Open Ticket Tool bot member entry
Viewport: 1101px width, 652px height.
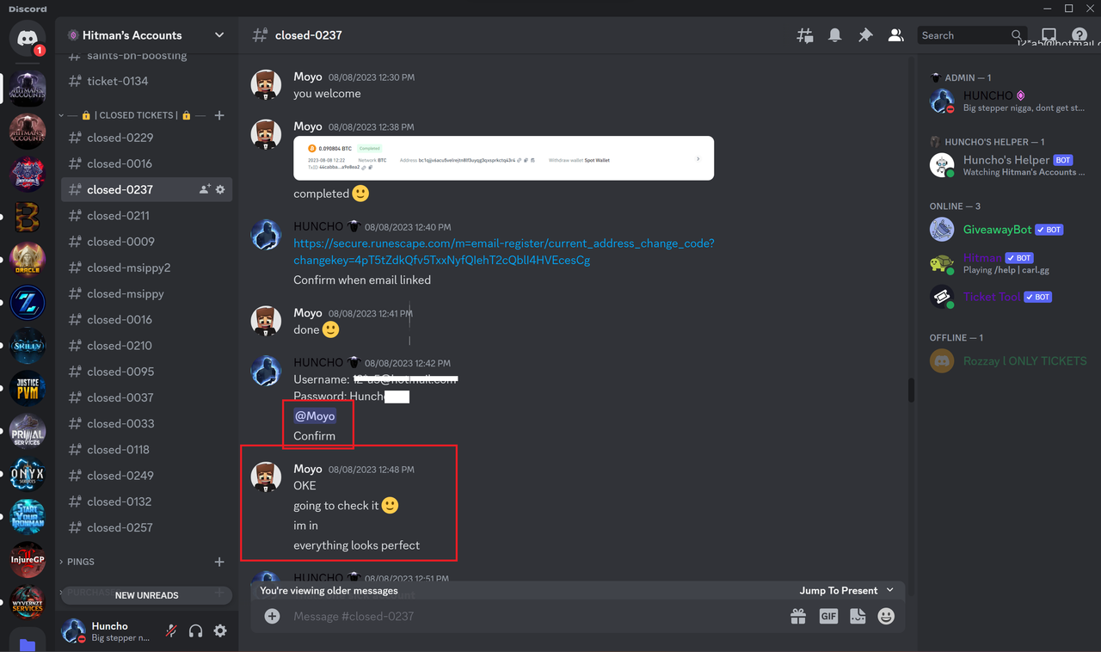1008,297
